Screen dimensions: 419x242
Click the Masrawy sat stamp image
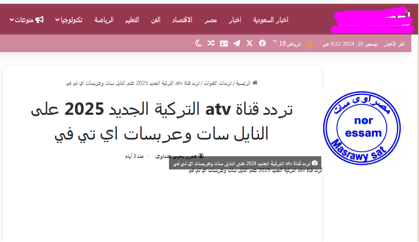coord(362,128)
